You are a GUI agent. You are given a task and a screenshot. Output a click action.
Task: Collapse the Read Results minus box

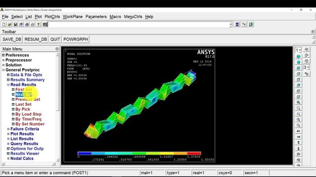pyautogui.click(x=8, y=85)
